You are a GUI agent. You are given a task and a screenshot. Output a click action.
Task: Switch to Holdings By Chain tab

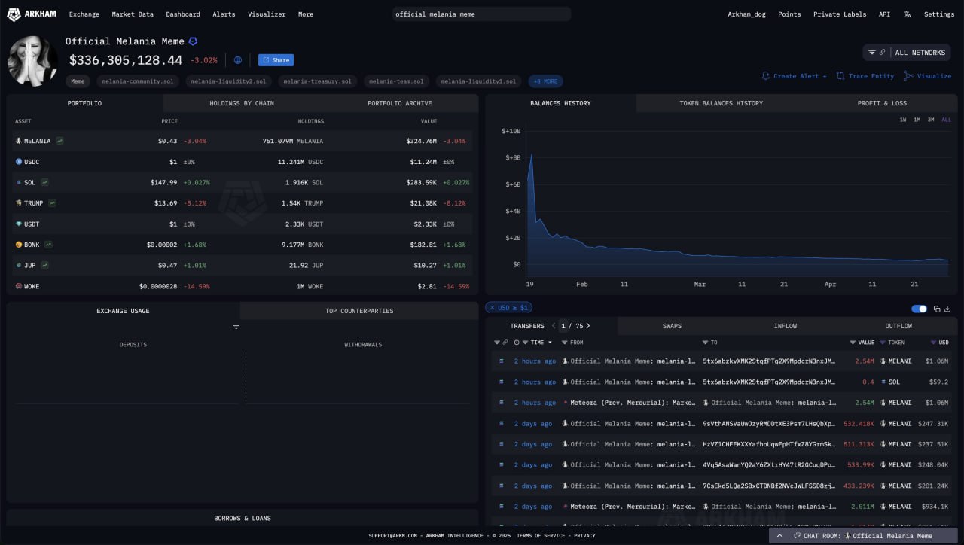point(242,103)
